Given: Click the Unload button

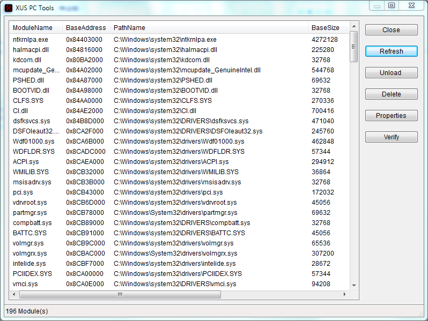Looking at the screenshot, I should pyautogui.click(x=391, y=73).
